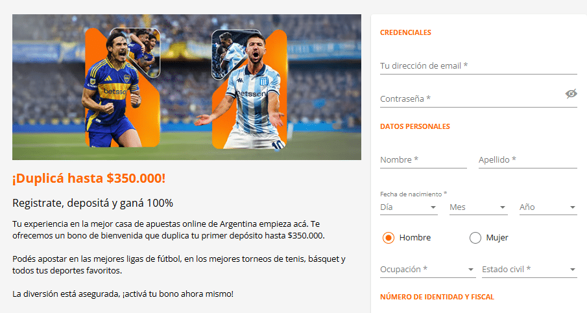This screenshot has height=313, width=587.
Task: Click the Nombre input field
Action: pyautogui.click(x=424, y=160)
